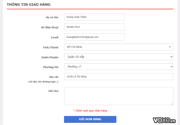Focus the phone number field showing 0938417910
180x125 pixels.
[94, 27]
